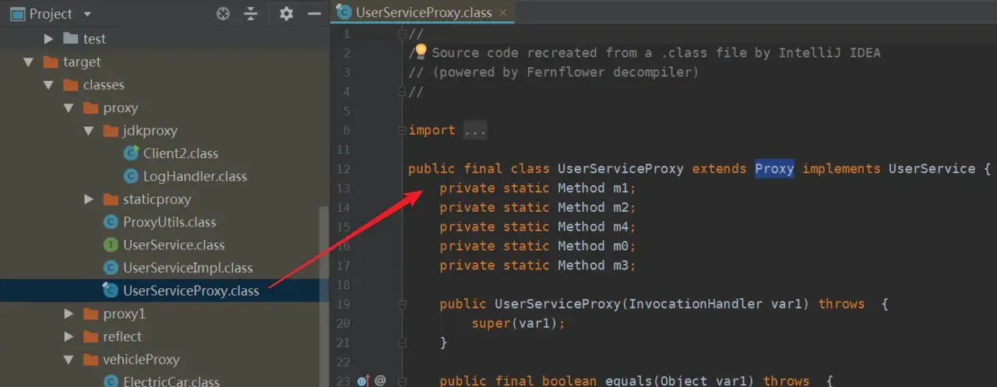
Task: Select the UserServiceProxy.class editor tab
Action: pos(423,12)
